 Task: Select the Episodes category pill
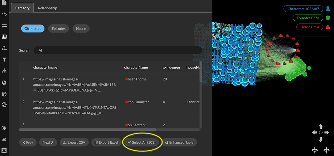click(58, 28)
